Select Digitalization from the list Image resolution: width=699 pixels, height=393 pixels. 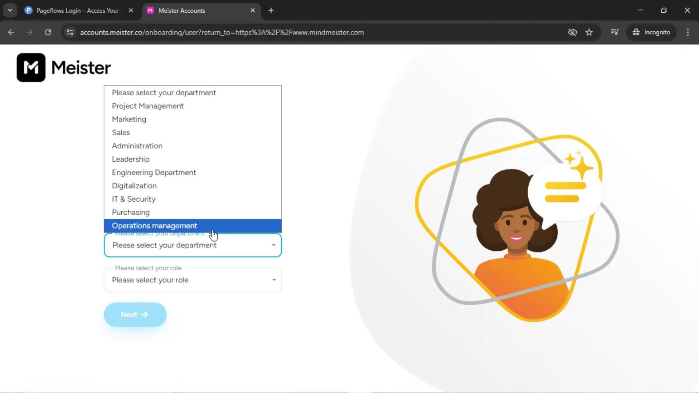click(x=193, y=186)
